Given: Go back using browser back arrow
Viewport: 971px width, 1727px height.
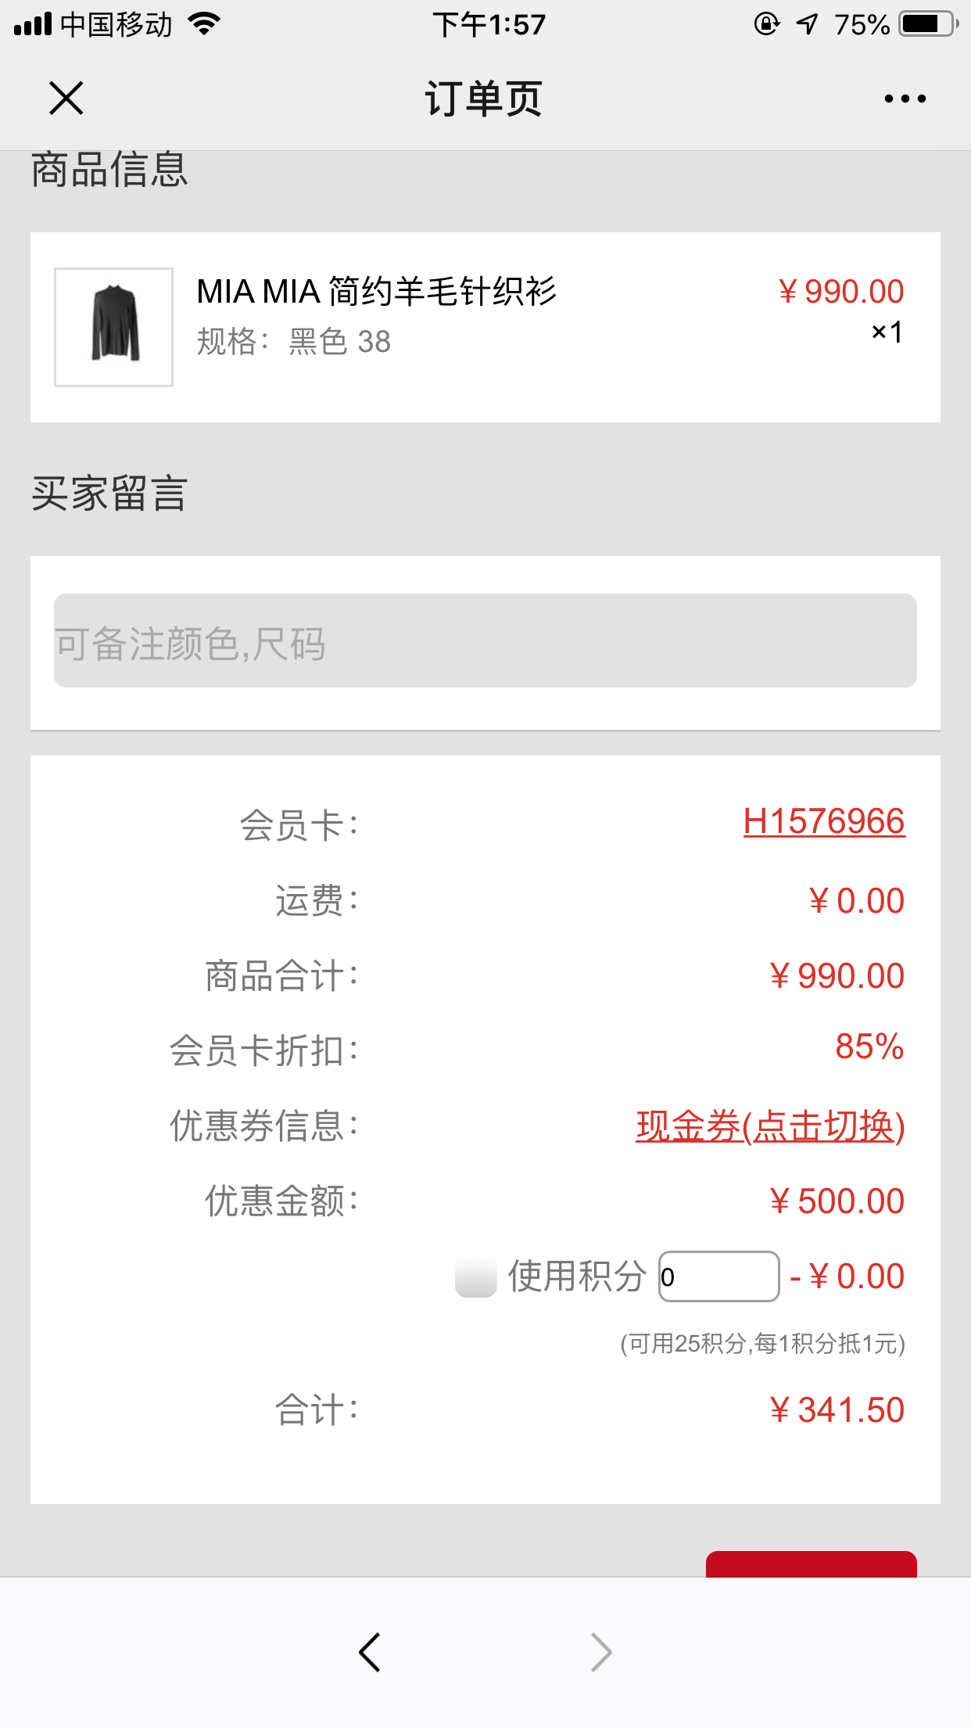Looking at the screenshot, I should click(370, 1652).
